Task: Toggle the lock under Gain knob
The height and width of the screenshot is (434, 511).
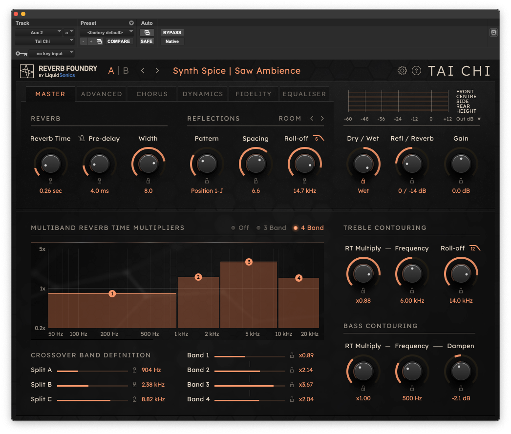Action: 461,181
